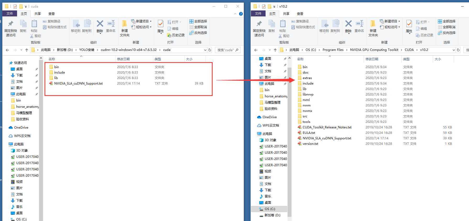Click History (历史记录) in cuda window
The width and height of the screenshot is (469, 221).
click(176, 35)
